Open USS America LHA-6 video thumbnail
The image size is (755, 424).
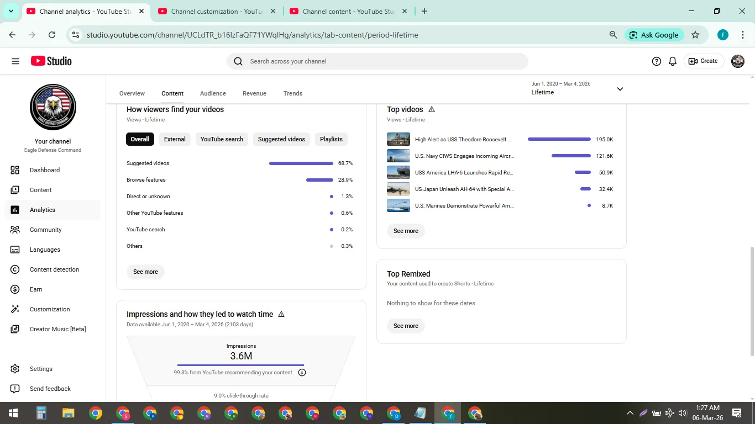(399, 172)
